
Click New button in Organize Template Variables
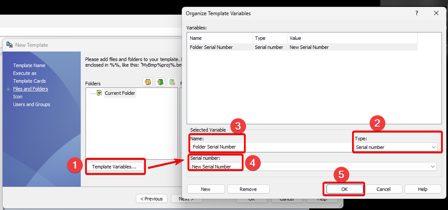click(x=206, y=189)
